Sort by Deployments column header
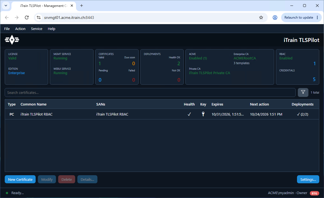This screenshot has height=198, width=324. pyautogui.click(x=303, y=104)
